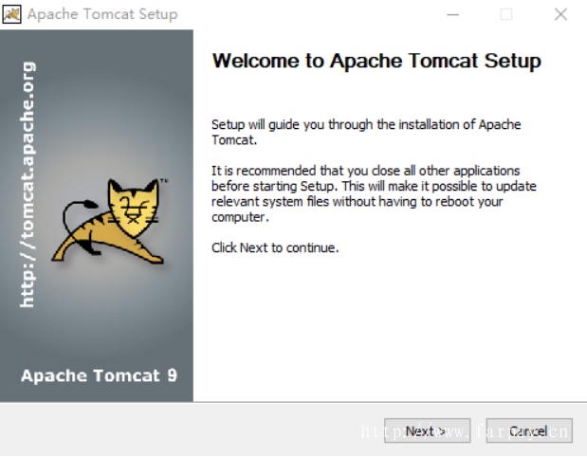The height and width of the screenshot is (457, 587).
Task: Click the 'Welcome to Apache Tomcat Setup' heading
Action: (x=376, y=61)
